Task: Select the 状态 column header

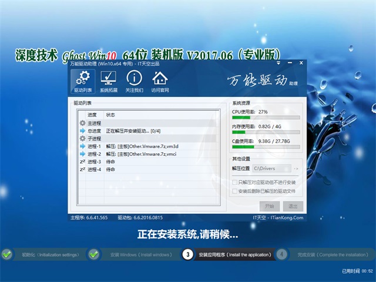Action: coord(110,115)
